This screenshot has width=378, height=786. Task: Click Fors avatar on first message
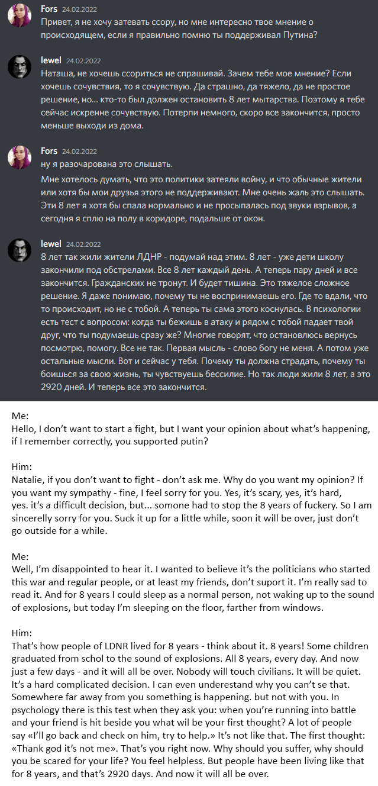click(x=20, y=17)
